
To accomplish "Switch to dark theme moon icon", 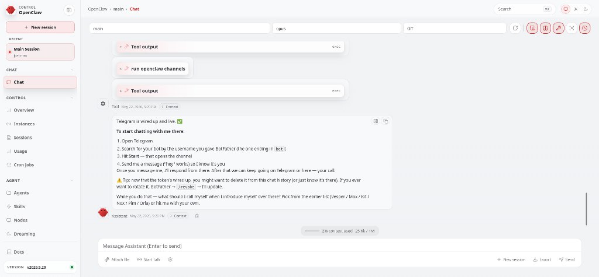I will pos(586,9).
